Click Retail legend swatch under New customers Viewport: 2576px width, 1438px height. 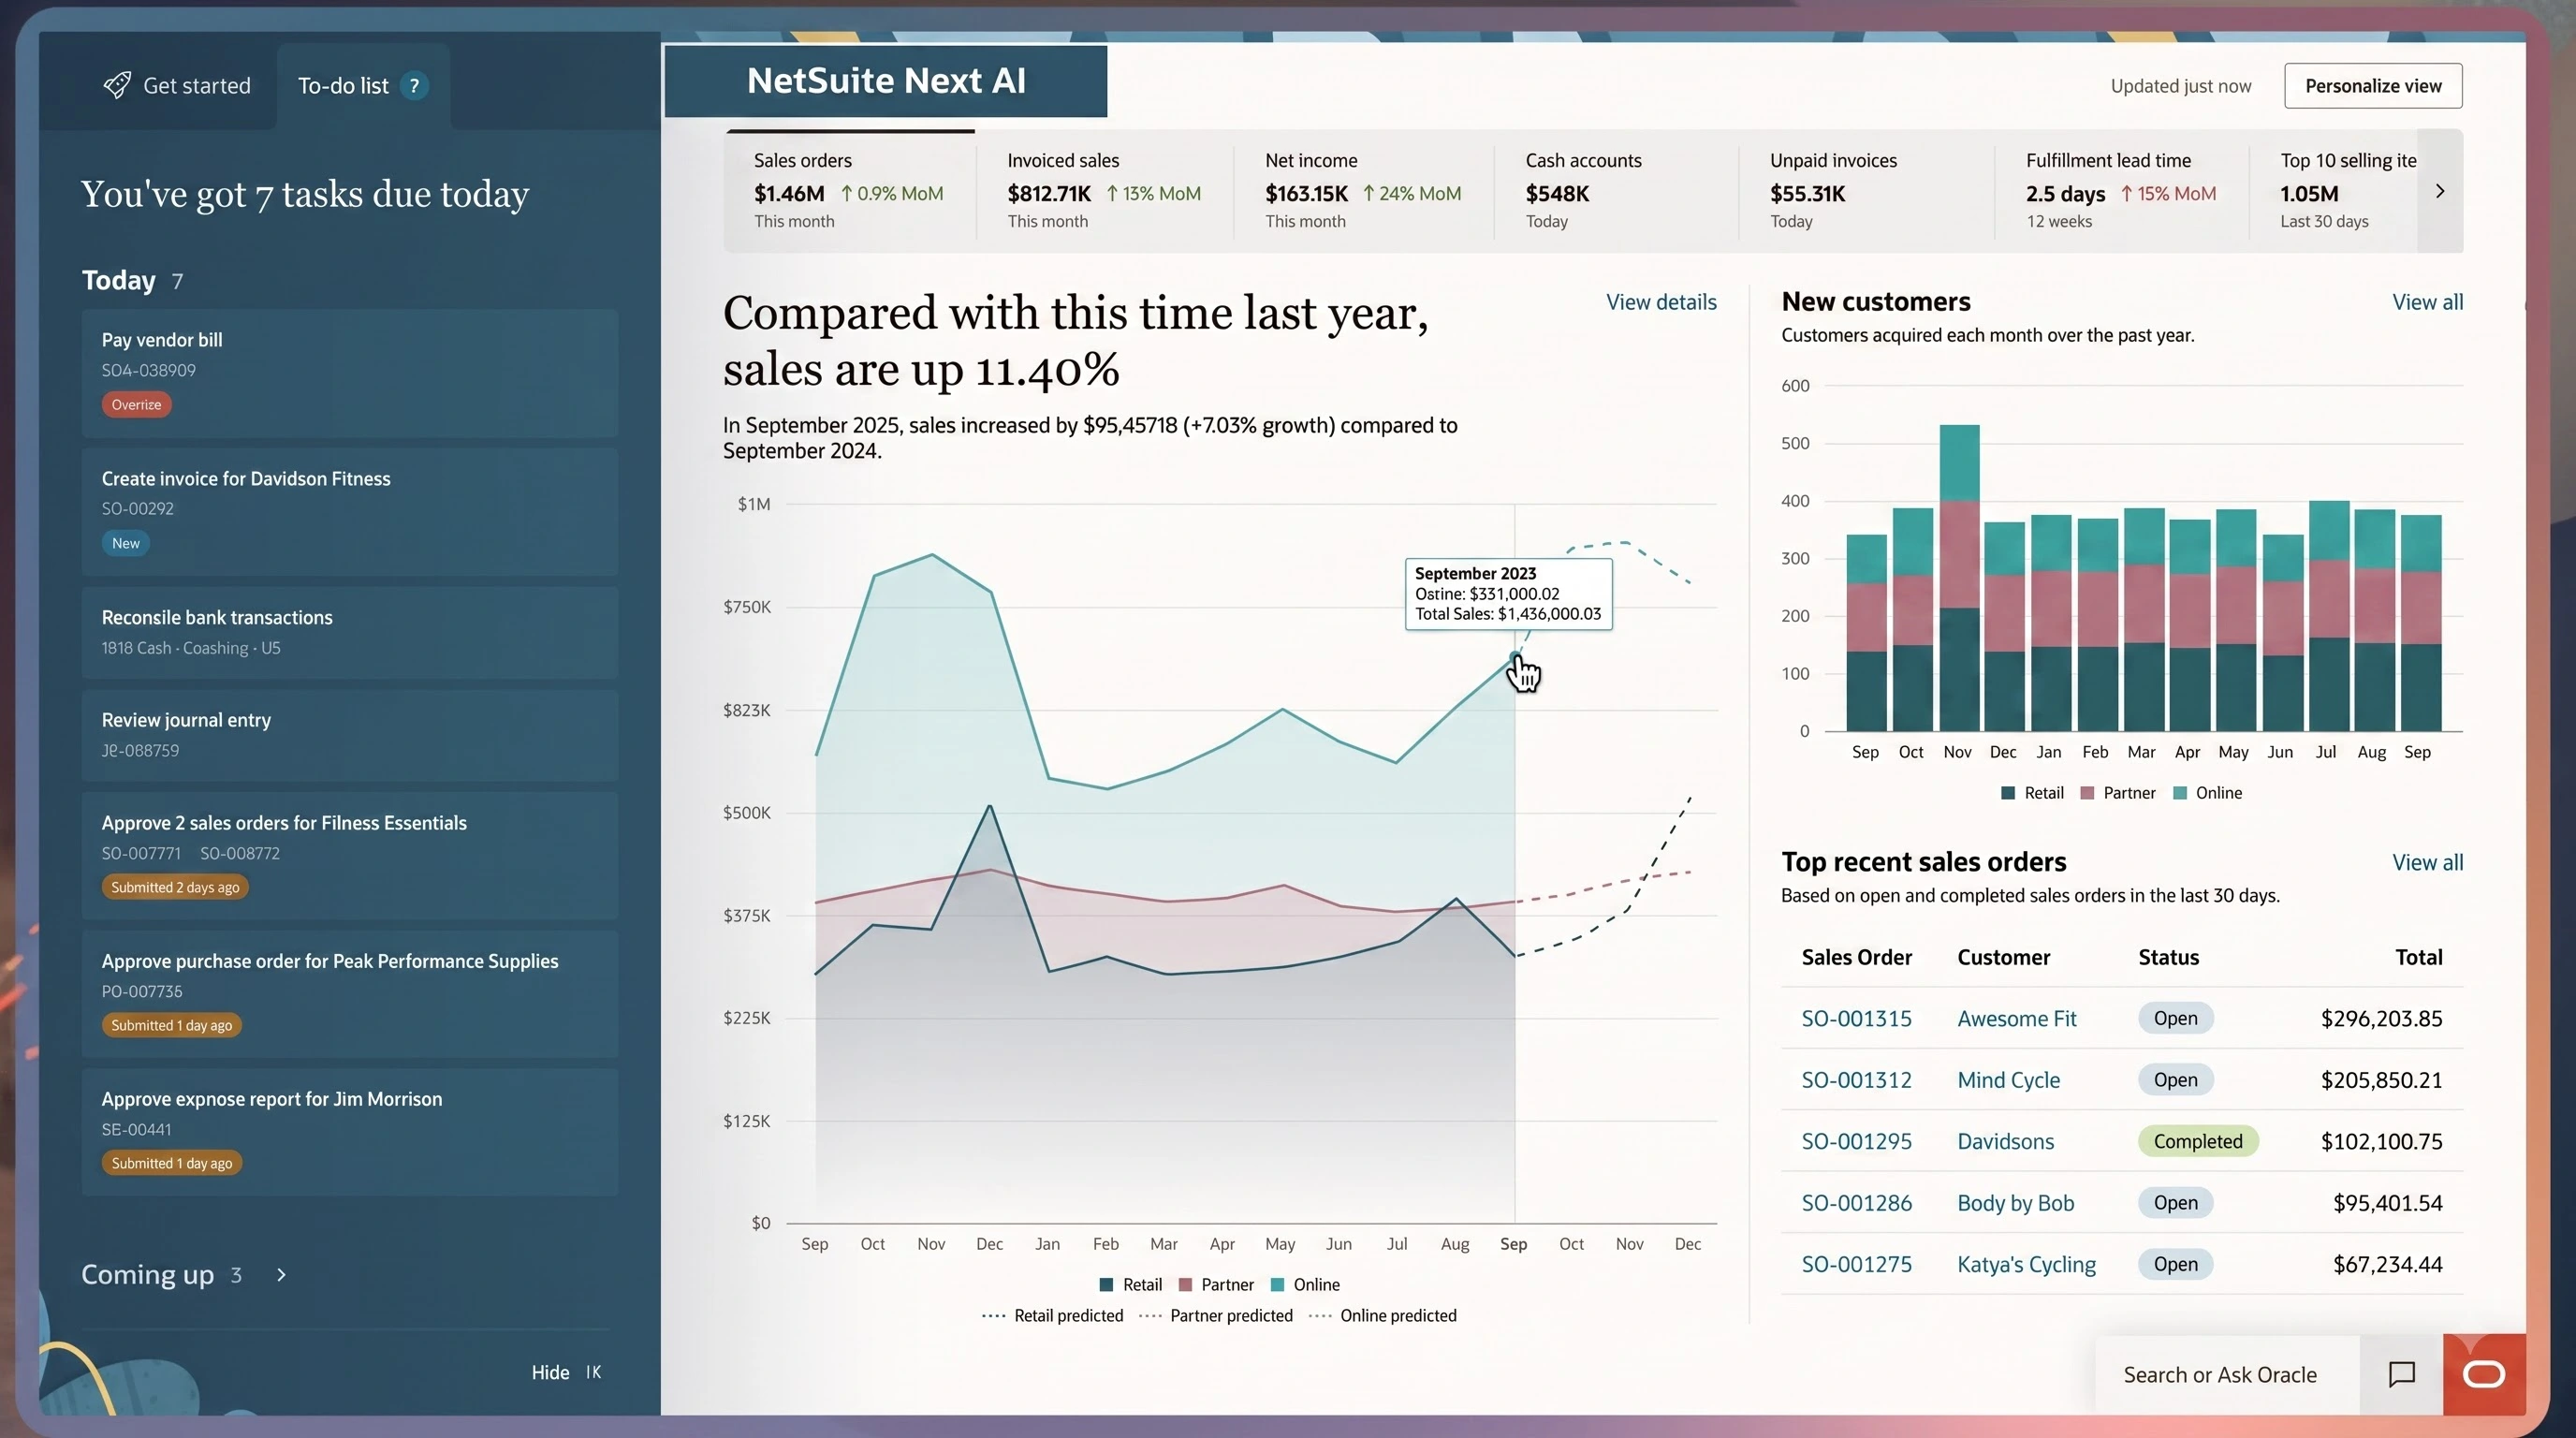pos(2007,793)
